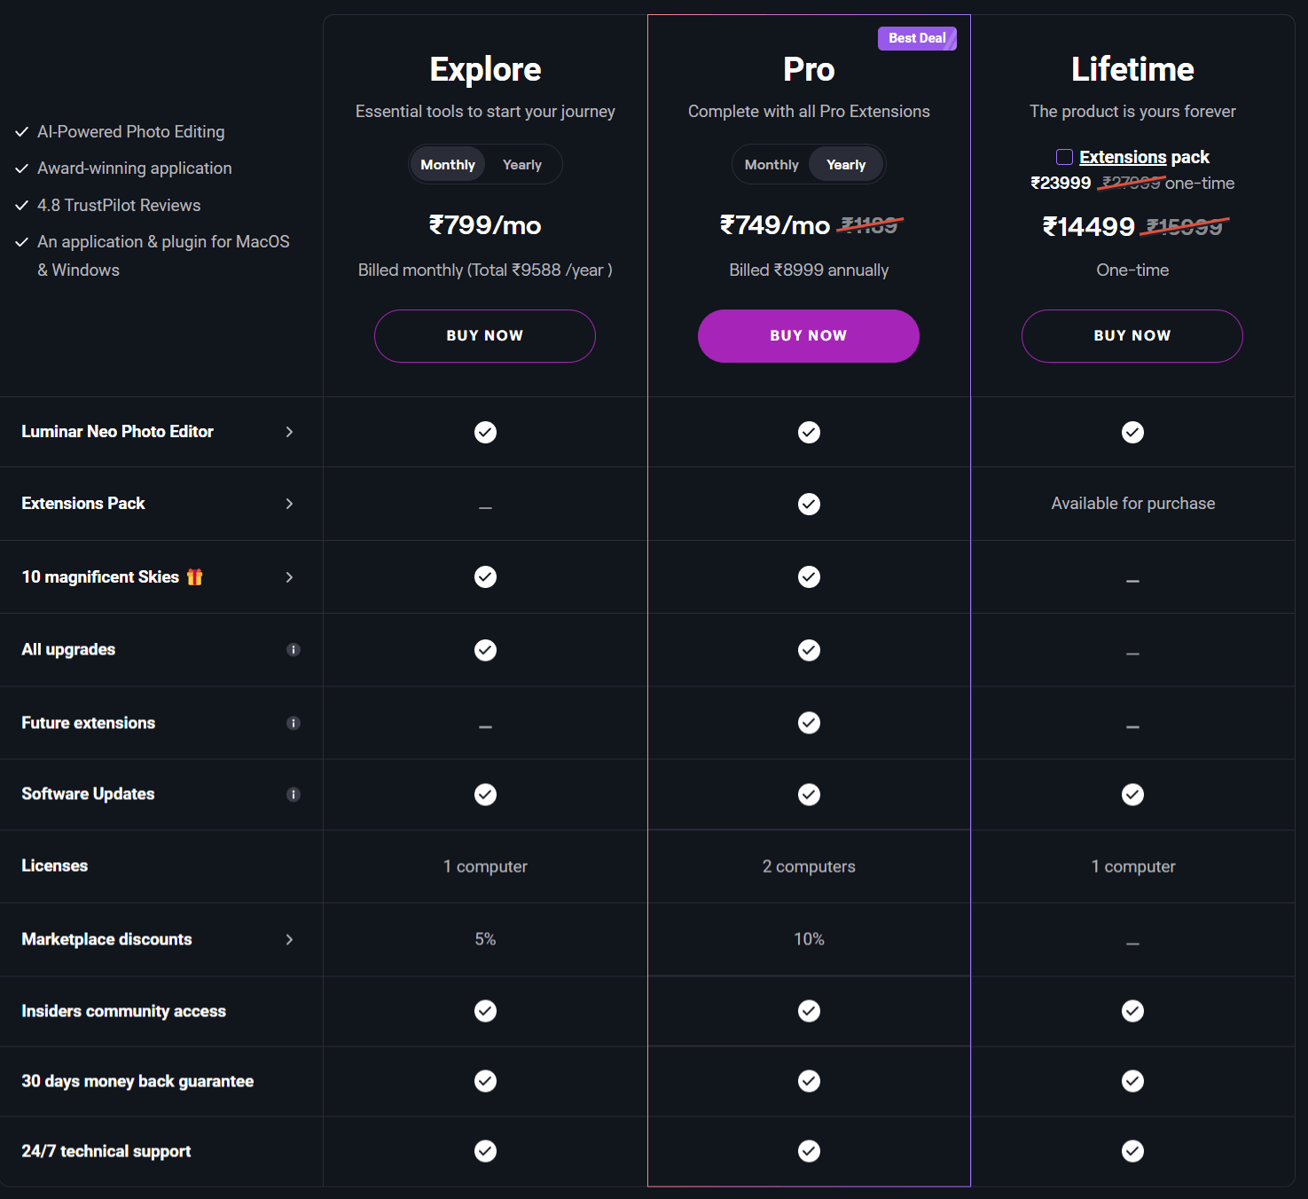Screen dimensions: 1308x1199
Task: Select Monthly tab in Explore plan
Action: coord(448,165)
